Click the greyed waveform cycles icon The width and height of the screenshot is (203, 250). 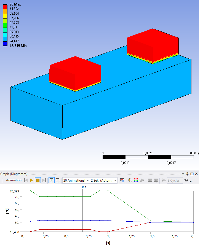(164, 180)
